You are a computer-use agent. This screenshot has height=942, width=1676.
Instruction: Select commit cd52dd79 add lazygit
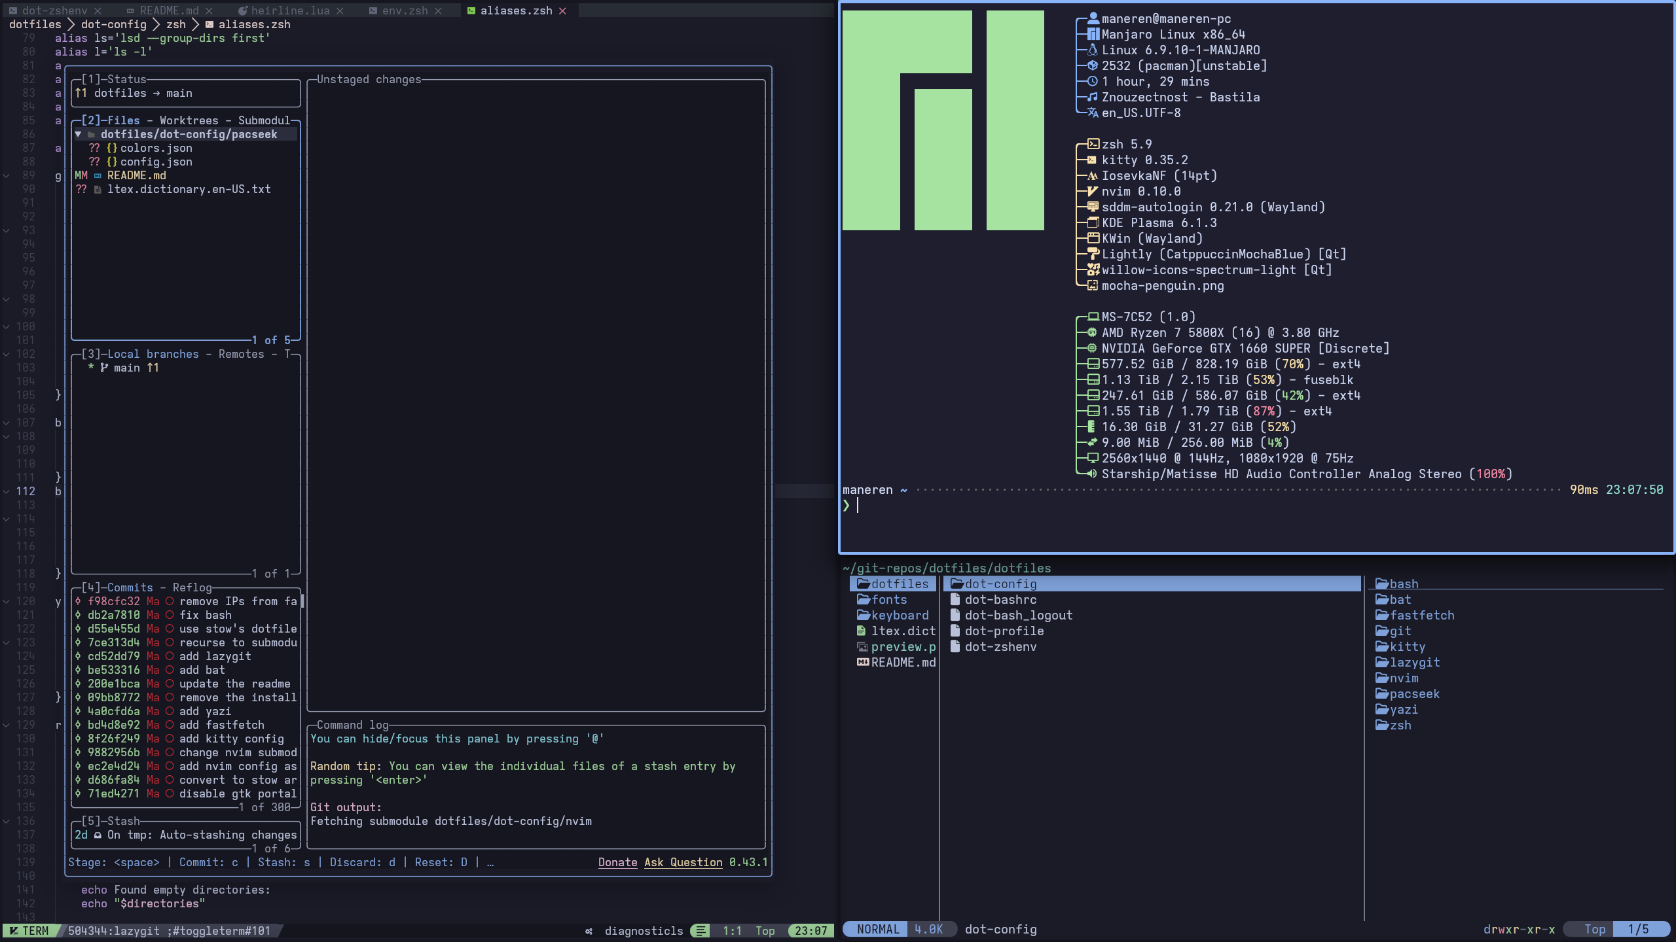click(186, 656)
